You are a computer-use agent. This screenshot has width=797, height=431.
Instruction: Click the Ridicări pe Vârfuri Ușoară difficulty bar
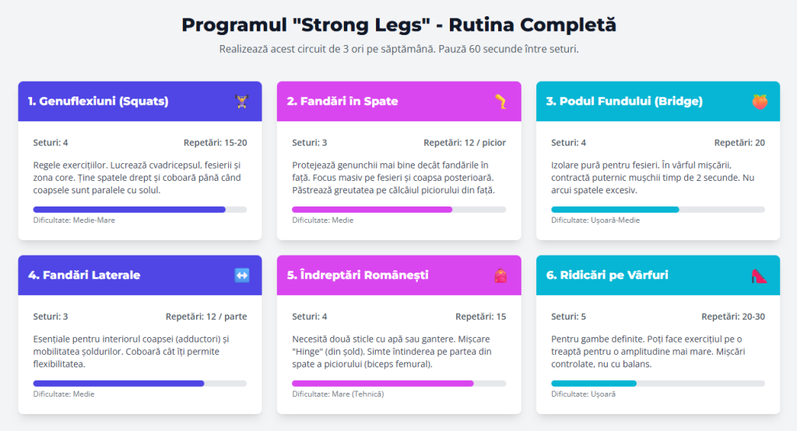pos(658,384)
